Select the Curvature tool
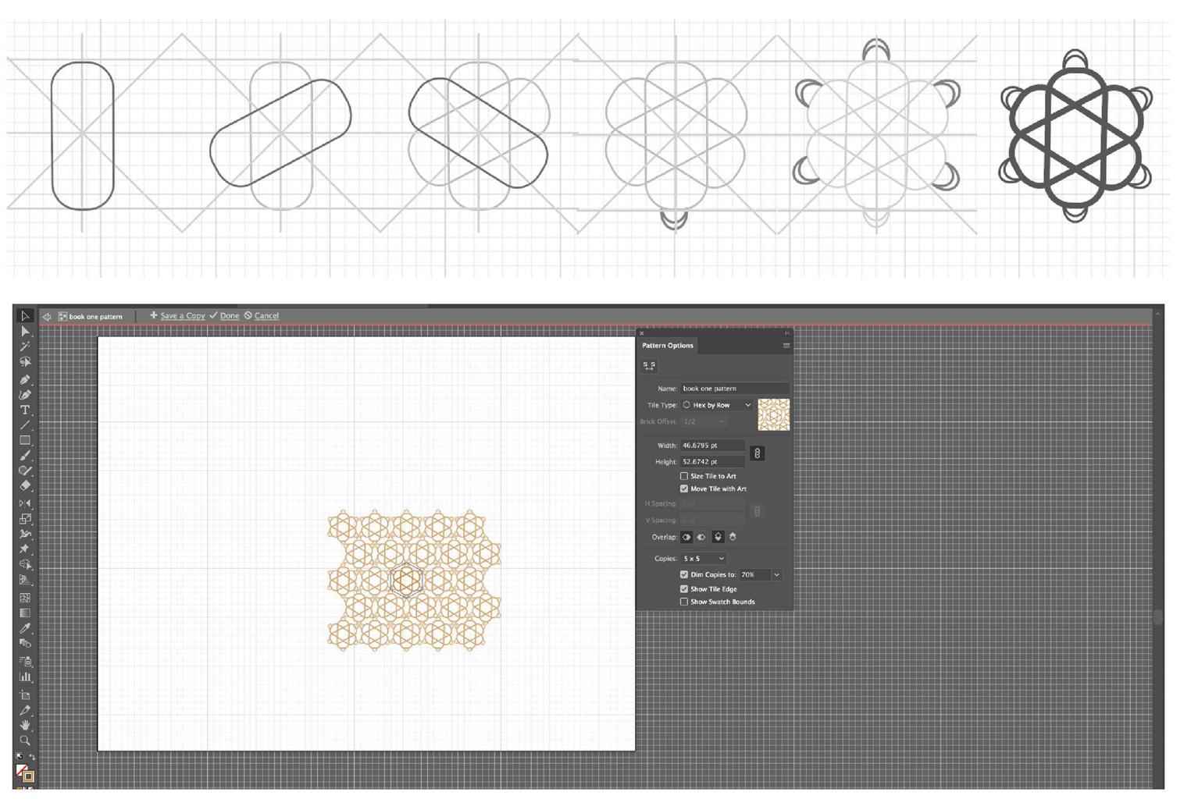 pos(25,394)
